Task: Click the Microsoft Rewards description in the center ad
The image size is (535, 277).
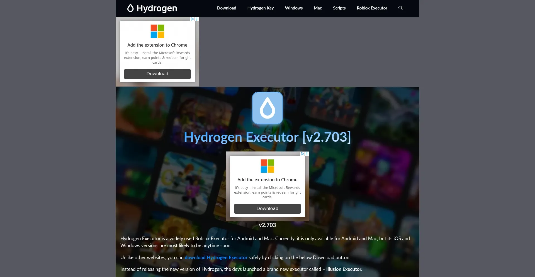Action: pyautogui.click(x=267, y=192)
